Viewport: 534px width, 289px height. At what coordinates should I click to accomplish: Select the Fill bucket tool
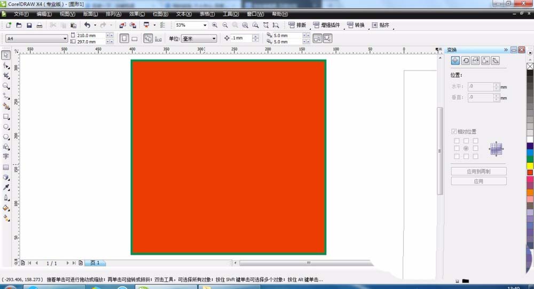click(x=6, y=208)
